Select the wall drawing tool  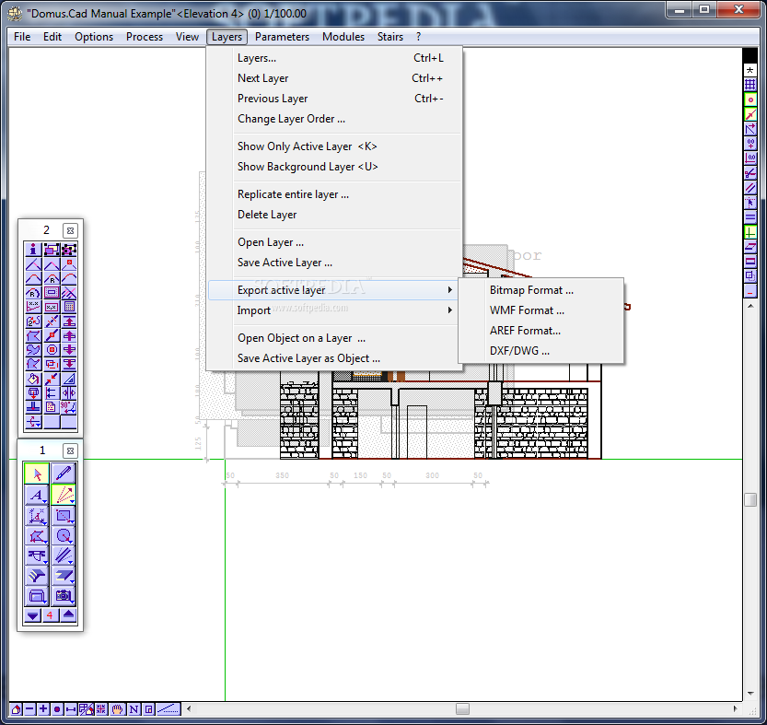coord(64,555)
